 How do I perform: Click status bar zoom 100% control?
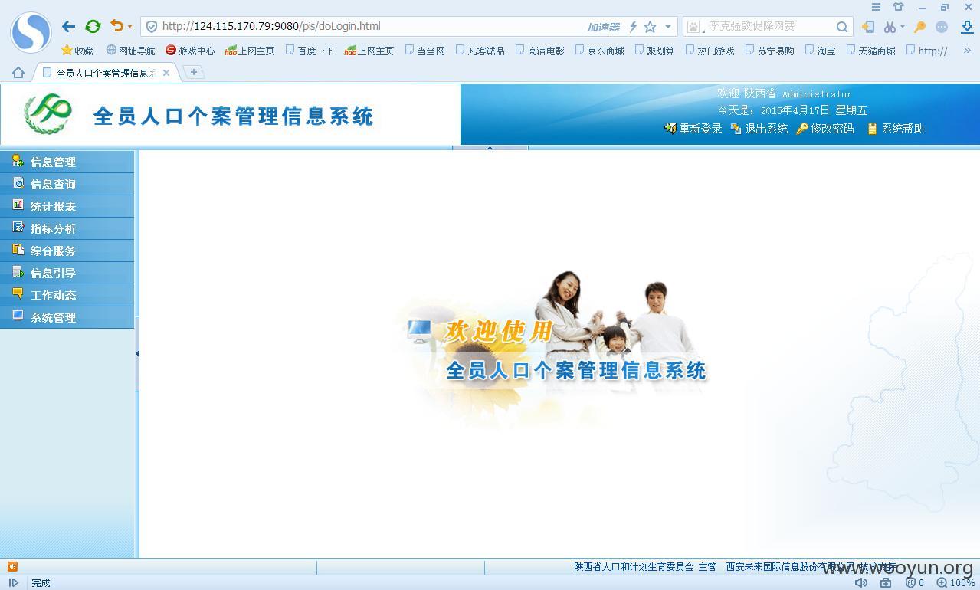pyautogui.click(x=955, y=582)
